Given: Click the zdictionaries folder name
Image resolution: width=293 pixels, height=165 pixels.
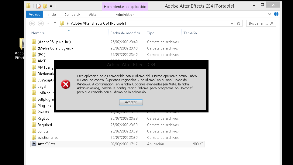Looking at the screenshot, I should [48, 138].
